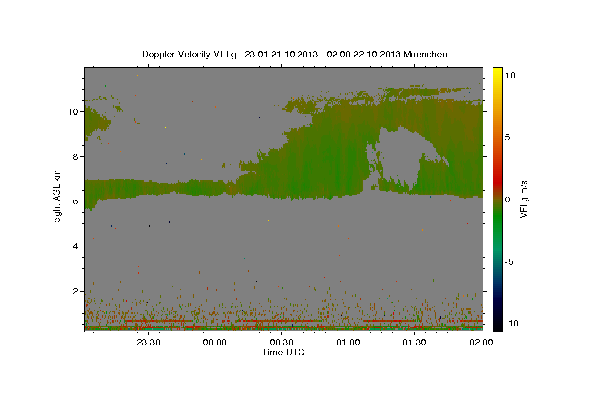Click the colorbar value 0 label
The height and width of the screenshot is (398, 597).
(507, 199)
